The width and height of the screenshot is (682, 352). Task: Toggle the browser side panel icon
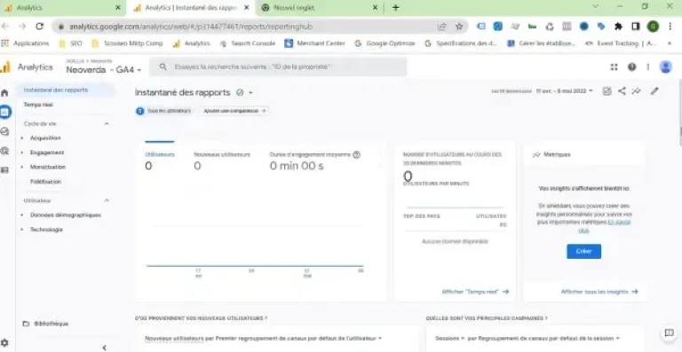636,27
